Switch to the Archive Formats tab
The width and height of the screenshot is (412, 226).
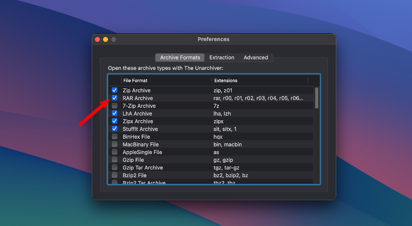pos(180,58)
